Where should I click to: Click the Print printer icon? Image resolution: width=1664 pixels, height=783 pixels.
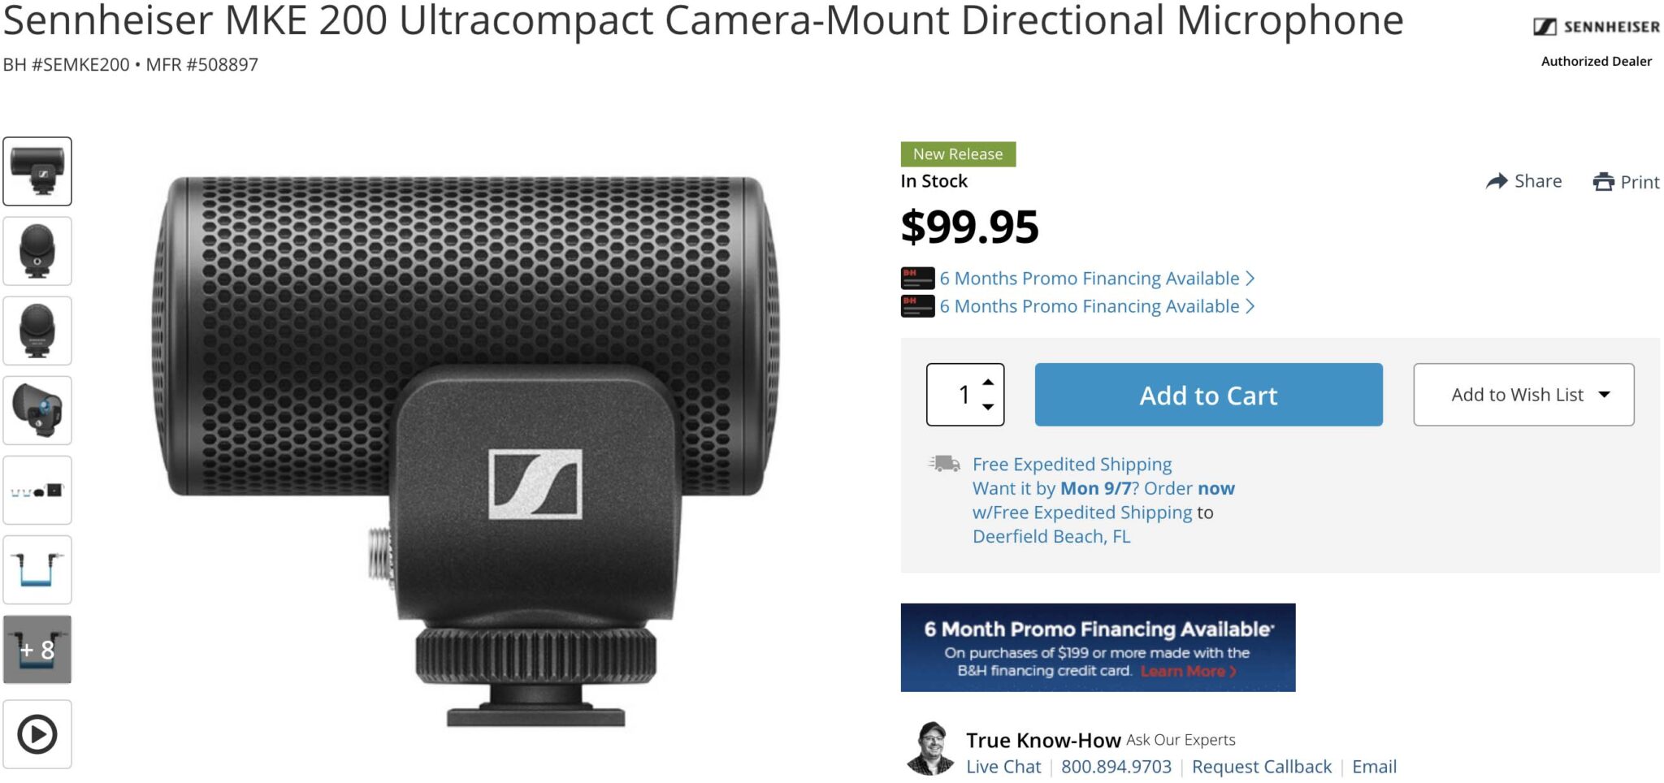click(1603, 182)
